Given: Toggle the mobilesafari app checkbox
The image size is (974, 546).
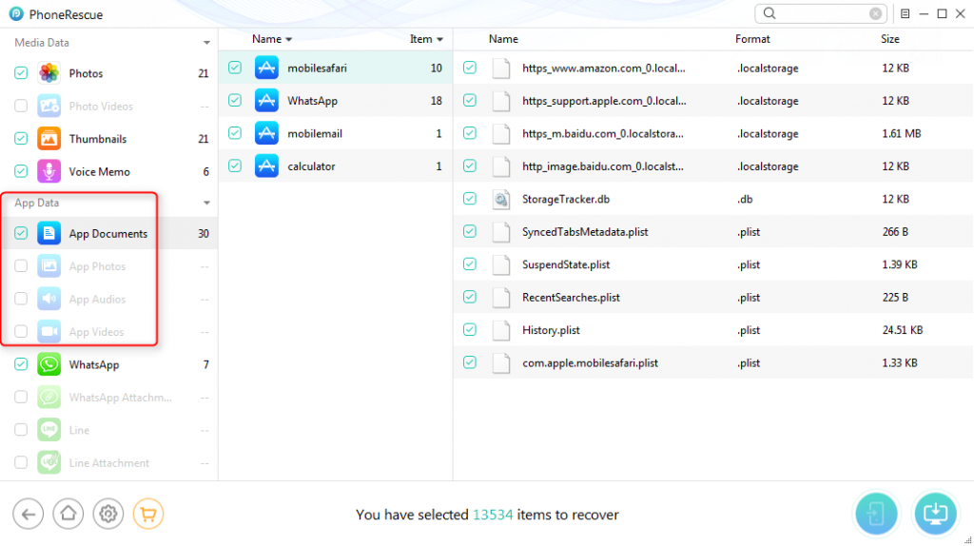Looking at the screenshot, I should click(235, 68).
